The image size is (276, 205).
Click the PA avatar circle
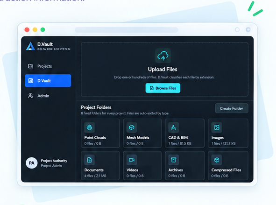click(x=32, y=163)
